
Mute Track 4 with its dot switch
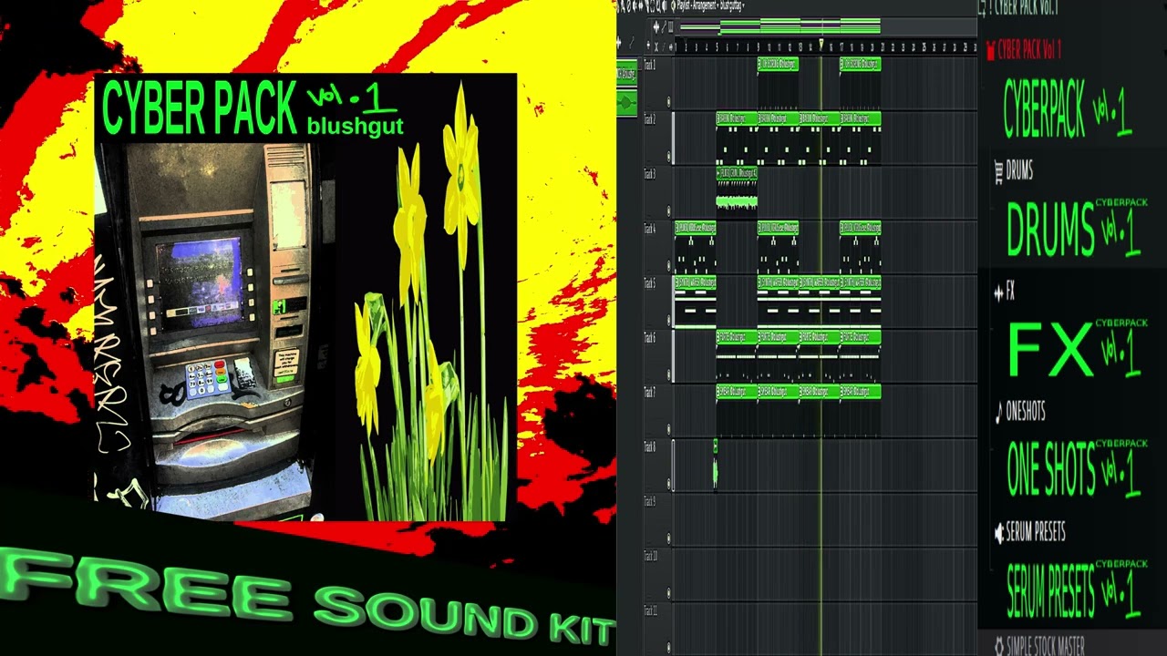[668, 266]
